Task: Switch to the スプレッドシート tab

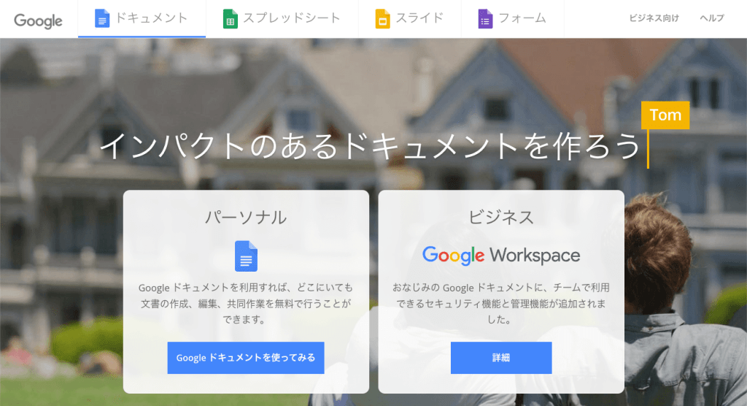Action: [282, 18]
